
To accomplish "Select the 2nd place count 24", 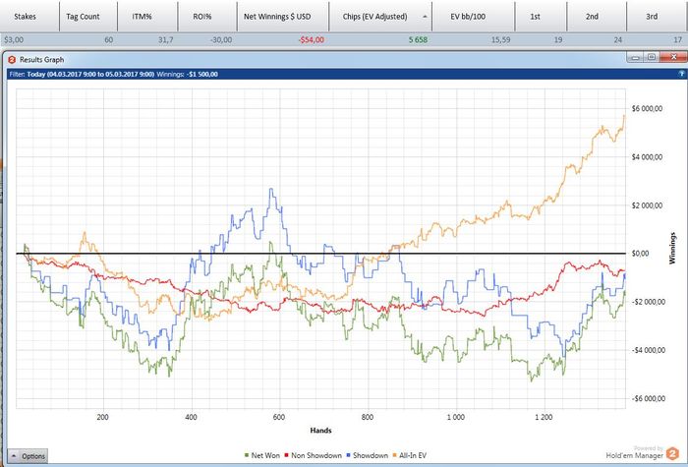I will [x=618, y=40].
